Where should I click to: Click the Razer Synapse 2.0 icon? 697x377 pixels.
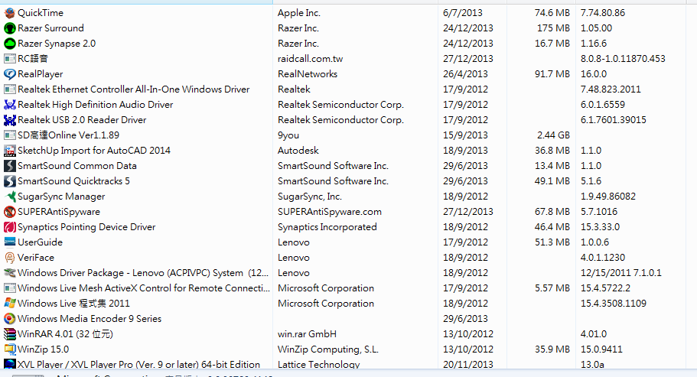[9, 44]
